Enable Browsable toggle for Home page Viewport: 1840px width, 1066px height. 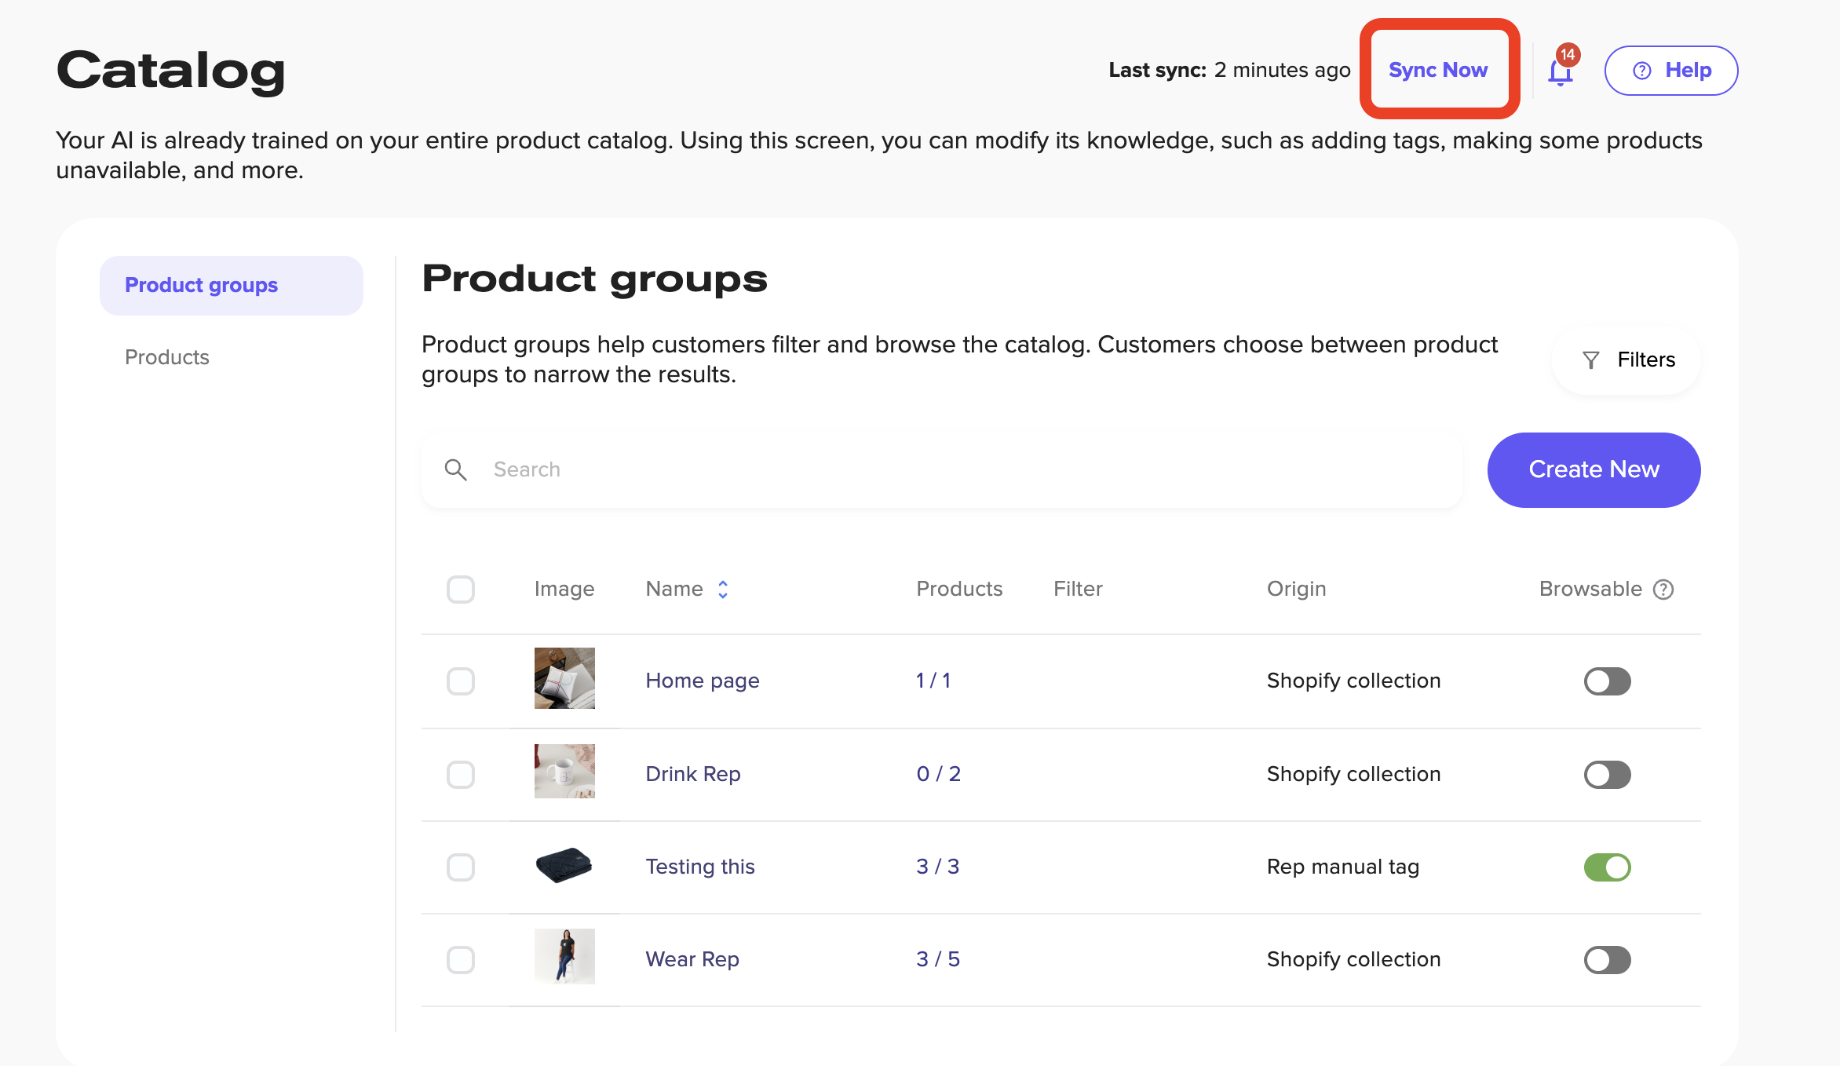[1607, 681]
